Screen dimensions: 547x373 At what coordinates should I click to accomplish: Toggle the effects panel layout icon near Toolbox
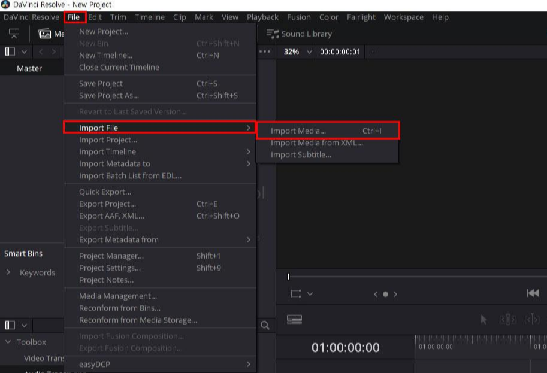click(x=10, y=325)
